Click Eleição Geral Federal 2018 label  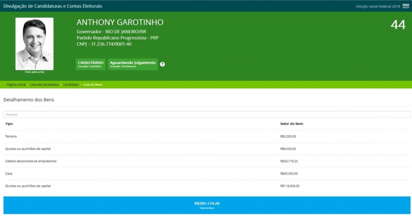pyautogui.click(x=378, y=6)
